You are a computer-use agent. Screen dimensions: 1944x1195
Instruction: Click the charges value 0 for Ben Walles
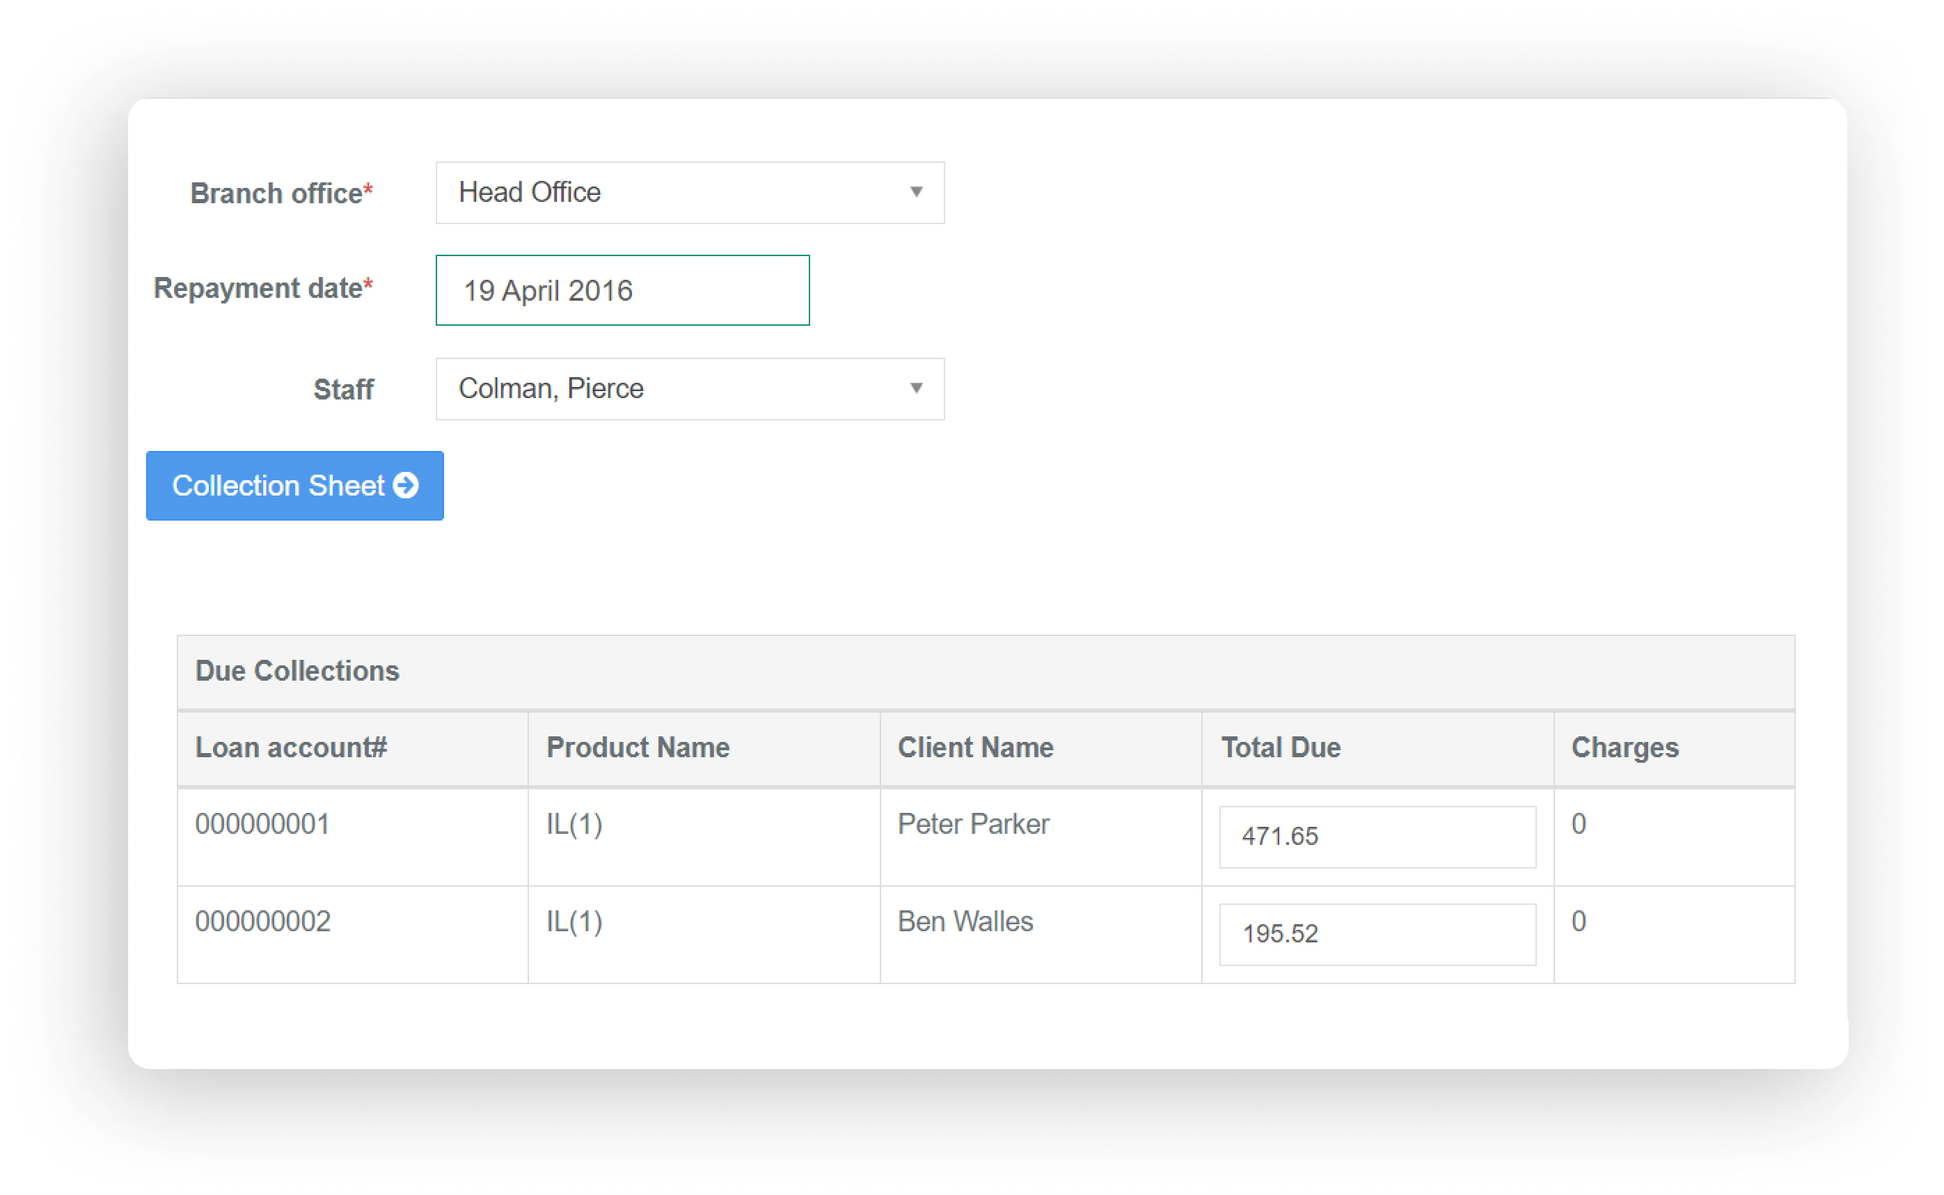tap(1578, 921)
